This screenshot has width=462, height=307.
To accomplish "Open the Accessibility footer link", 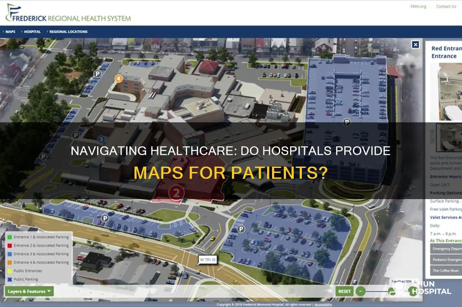I will click(x=323, y=305).
